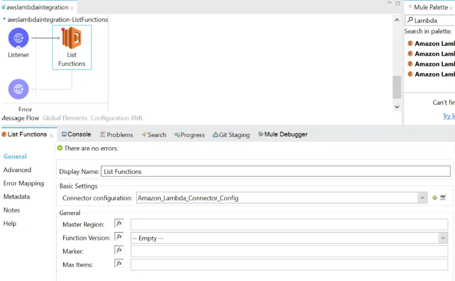The width and height of the screenshot is (455, 281).
Task: Toggle expression mode for Max Items
Action: (x=119, y=263)
